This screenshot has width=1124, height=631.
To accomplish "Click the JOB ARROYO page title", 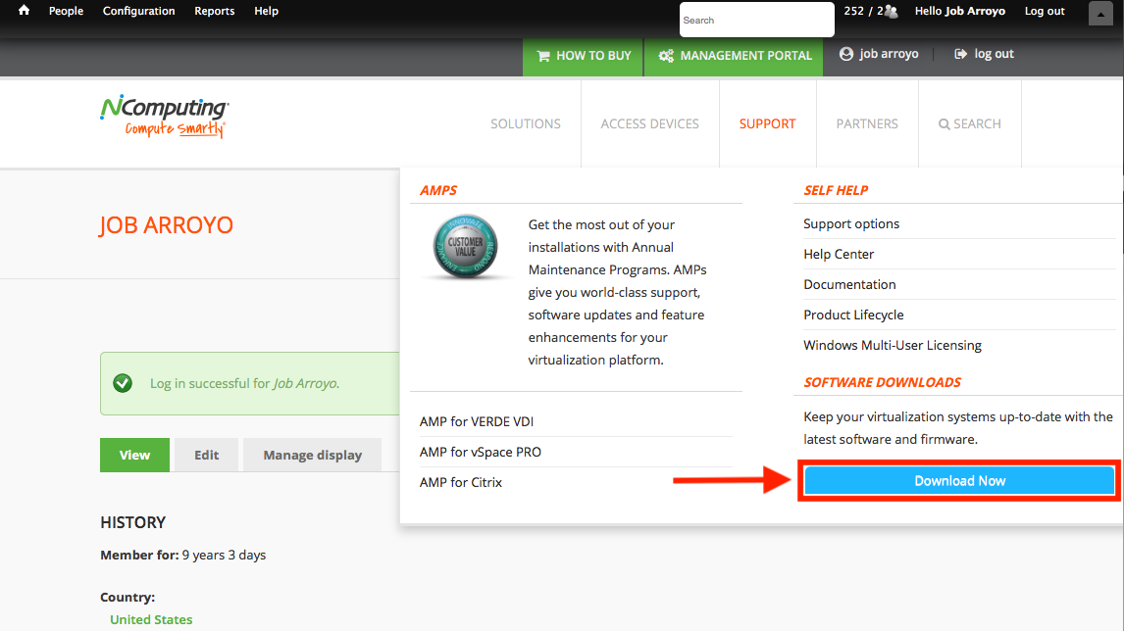I will (167, 225).
